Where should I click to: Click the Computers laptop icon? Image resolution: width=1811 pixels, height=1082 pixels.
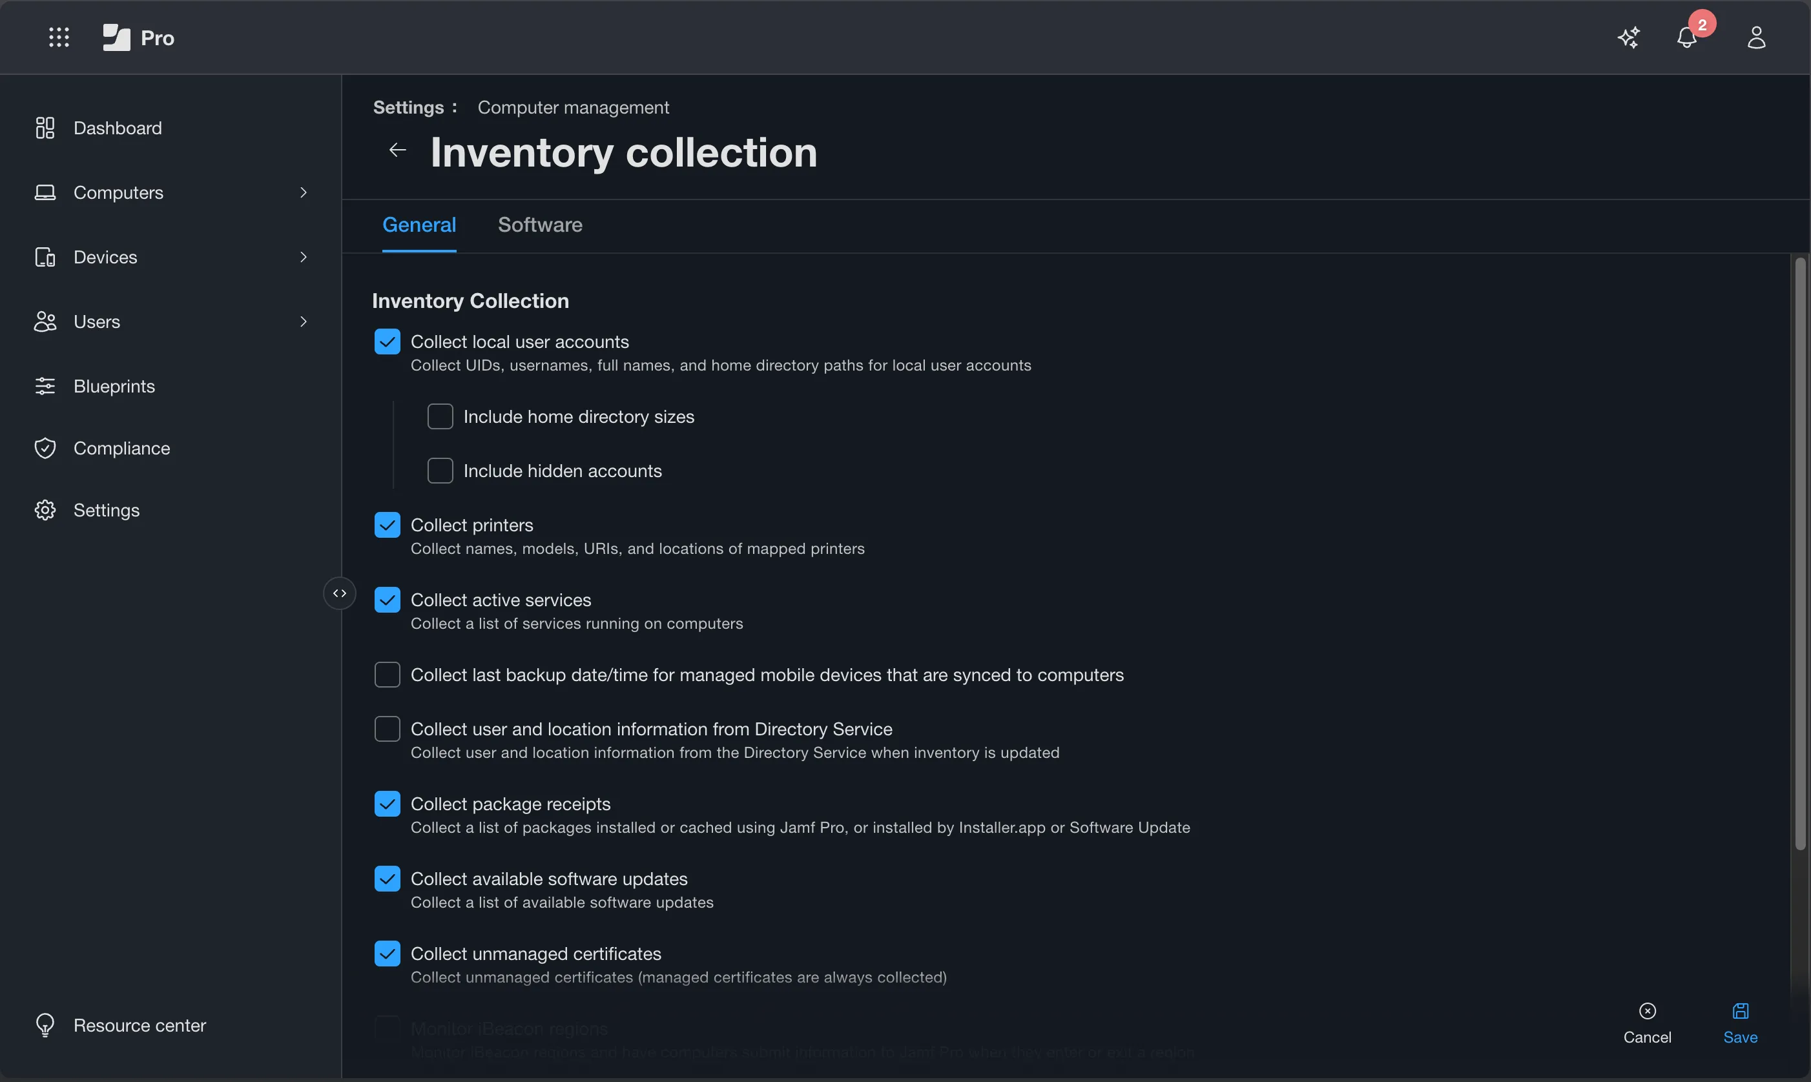(45, 192)
